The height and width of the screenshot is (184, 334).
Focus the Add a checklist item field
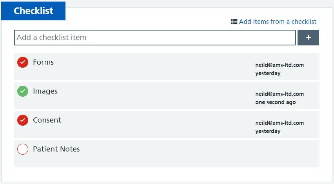tap(155, 38)
